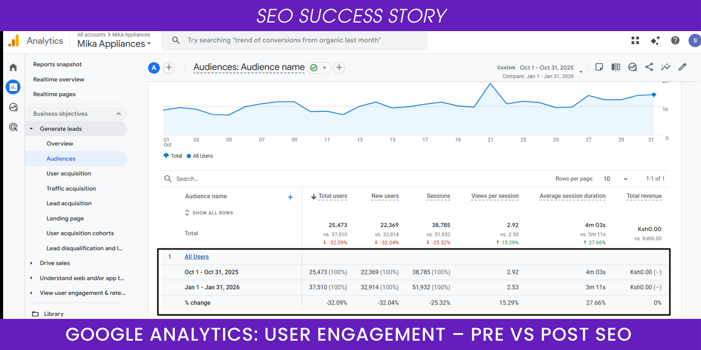
Task: Collapse the Business objectives section
Action: point(119,113)
